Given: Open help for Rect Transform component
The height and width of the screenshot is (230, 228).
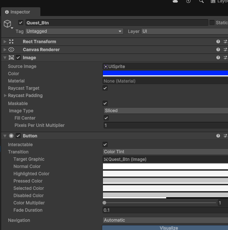Looking at the screenshot, I should pyautogui.click(x=218, y=42).
